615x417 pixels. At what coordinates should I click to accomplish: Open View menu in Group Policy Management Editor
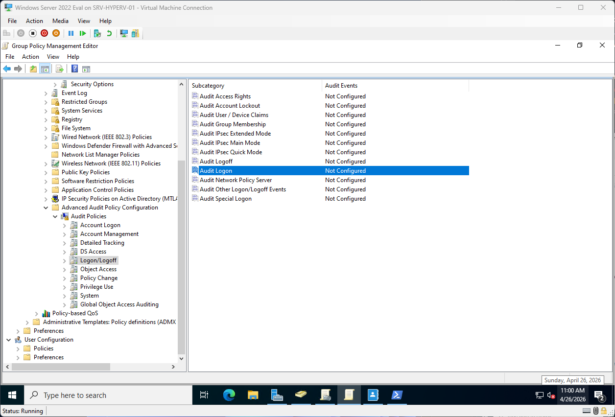pos(53,57)
